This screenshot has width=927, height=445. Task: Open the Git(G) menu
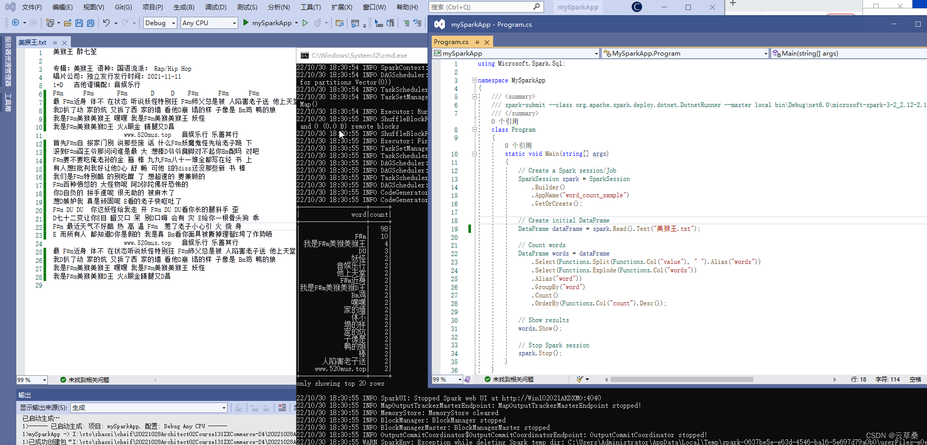pos(123,7)
